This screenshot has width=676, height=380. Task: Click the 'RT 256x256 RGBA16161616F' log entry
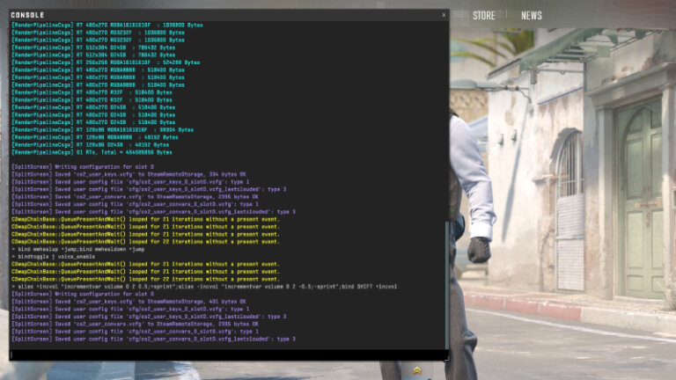pyautogui.click(x=97, y=62)
